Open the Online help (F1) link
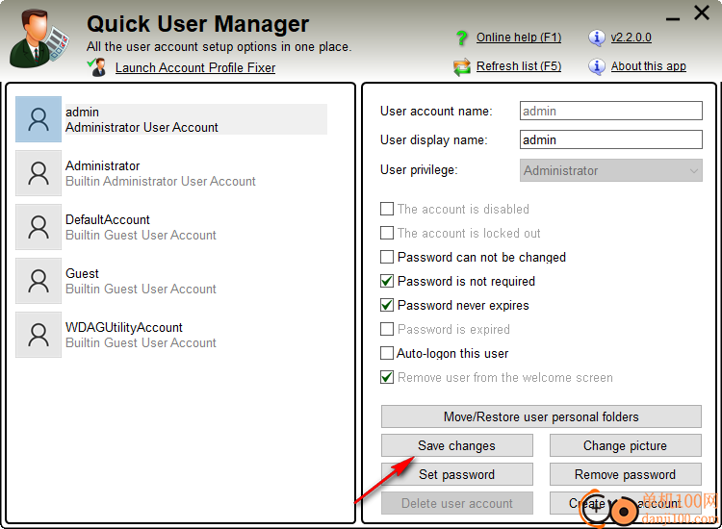 519,38
